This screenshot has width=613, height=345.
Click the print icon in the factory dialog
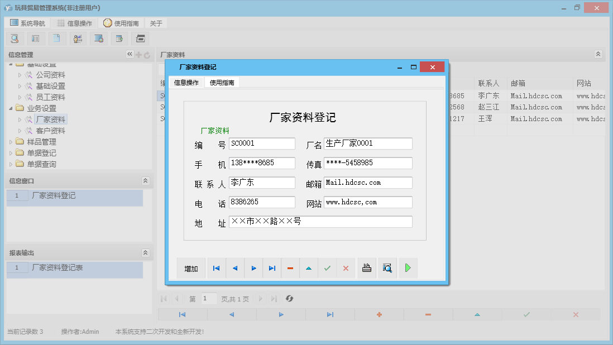click(x=366, y=268)
